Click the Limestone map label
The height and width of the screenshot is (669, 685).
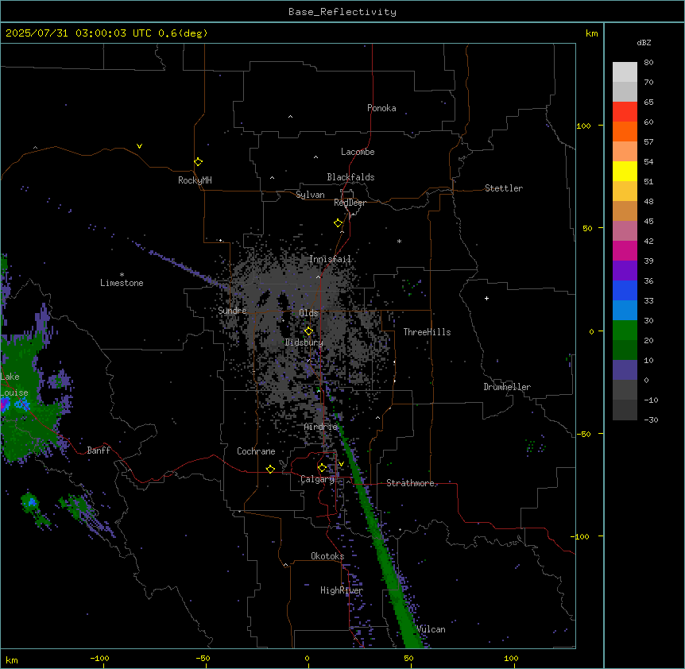click(x=122, y=283)
